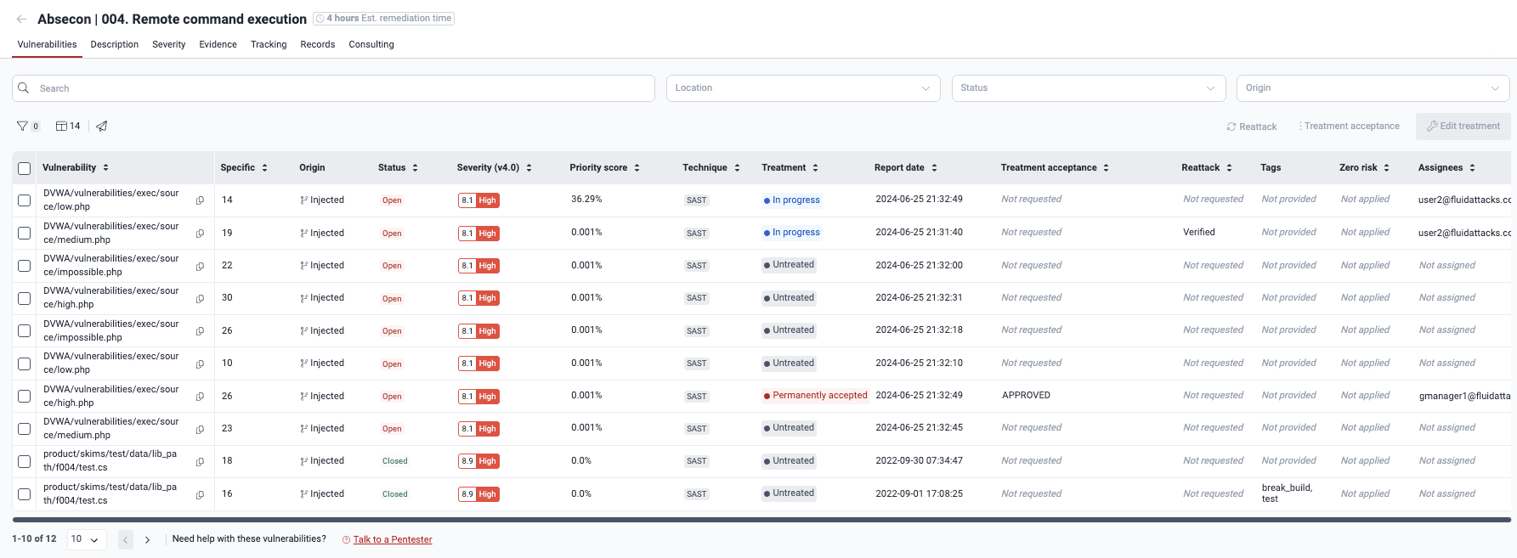Screen dimensions: 1517x558
Task: Click the Verified reattack cell
Action: pyautogui.click(x=1199, y=232)
